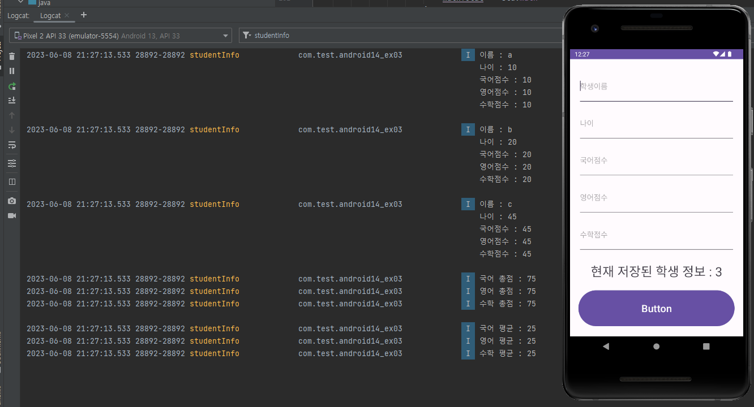Screen dimensions: 754x407
Task: Focus the 나이 input field in emulator
Action: point(656,123)
